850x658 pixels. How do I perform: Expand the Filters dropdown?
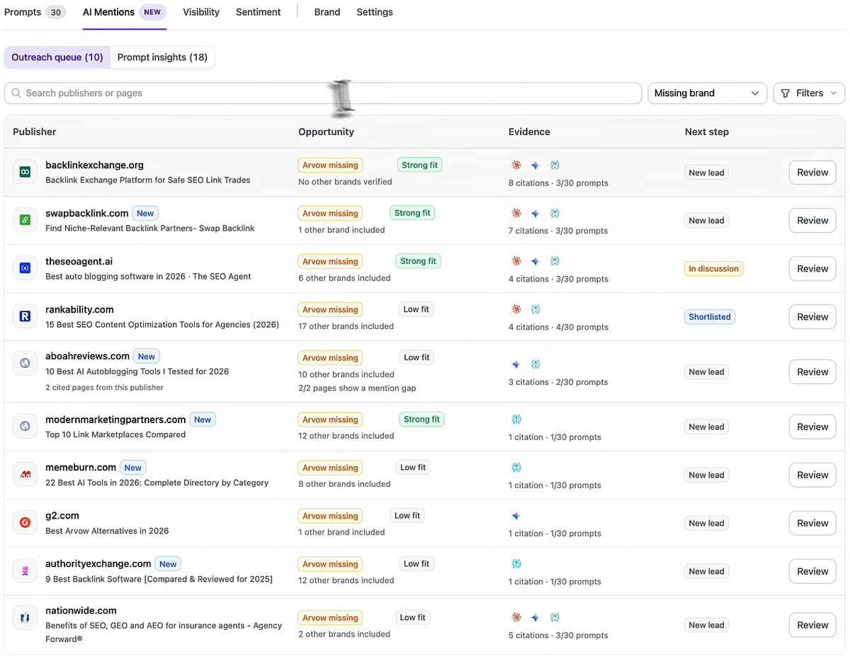pos(809,93)
